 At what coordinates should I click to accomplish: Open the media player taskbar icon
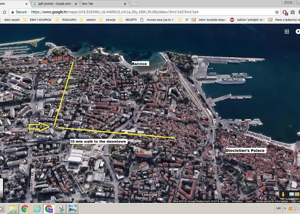2,209
